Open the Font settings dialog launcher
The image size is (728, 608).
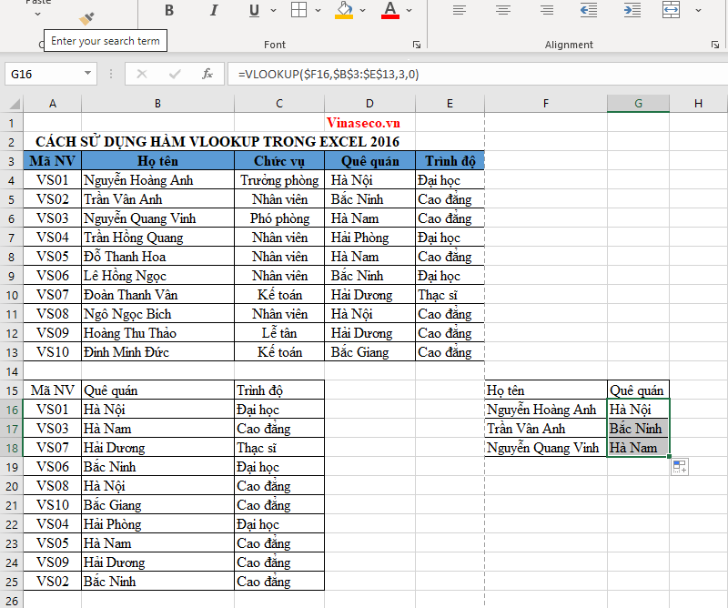(x=416, y=44)
